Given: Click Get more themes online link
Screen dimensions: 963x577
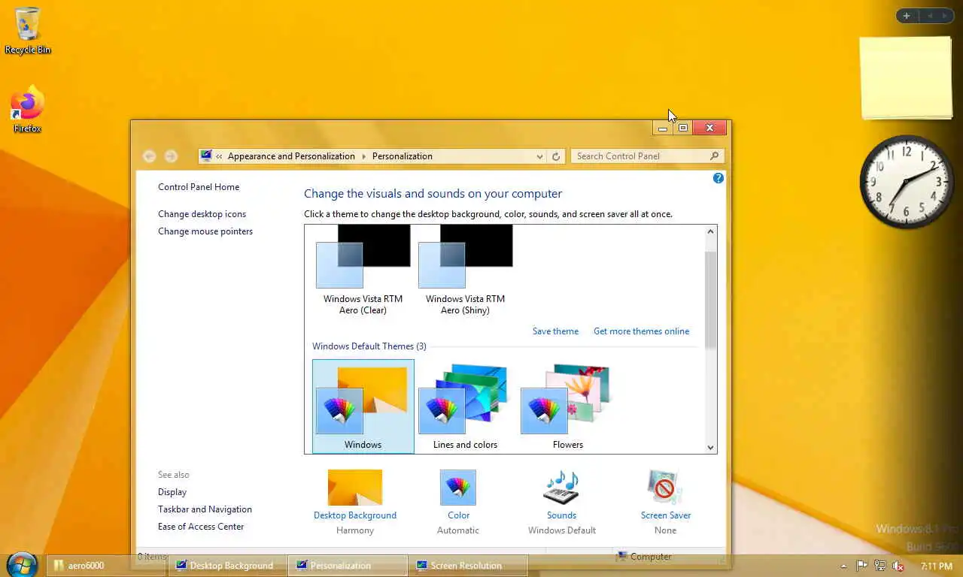Looking at the screenshot, I should point(641,331).
